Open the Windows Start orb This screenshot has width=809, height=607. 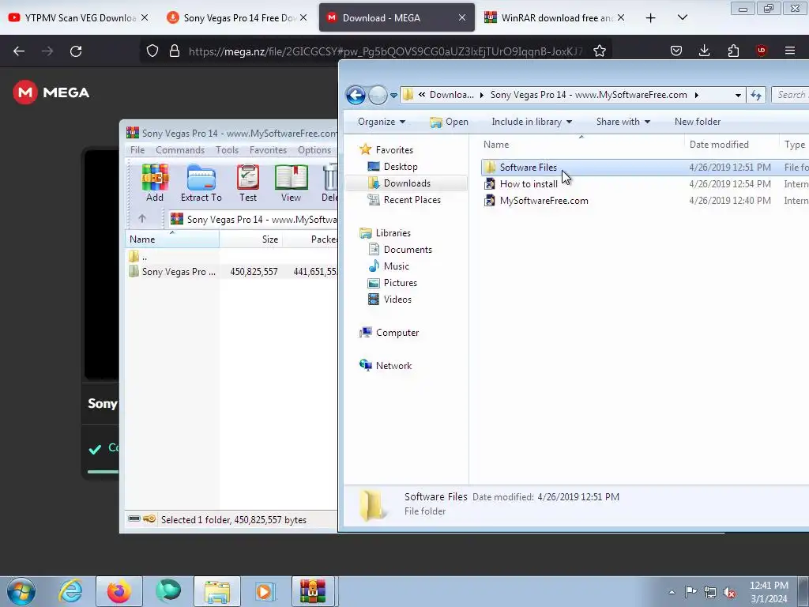point(21,591)
